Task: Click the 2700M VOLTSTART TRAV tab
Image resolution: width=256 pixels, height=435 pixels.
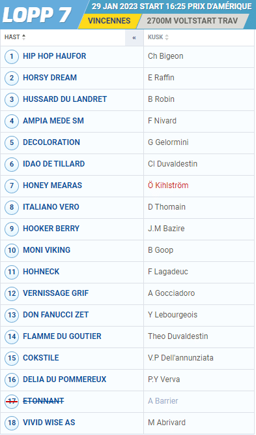Action: (x=192, y=21)
